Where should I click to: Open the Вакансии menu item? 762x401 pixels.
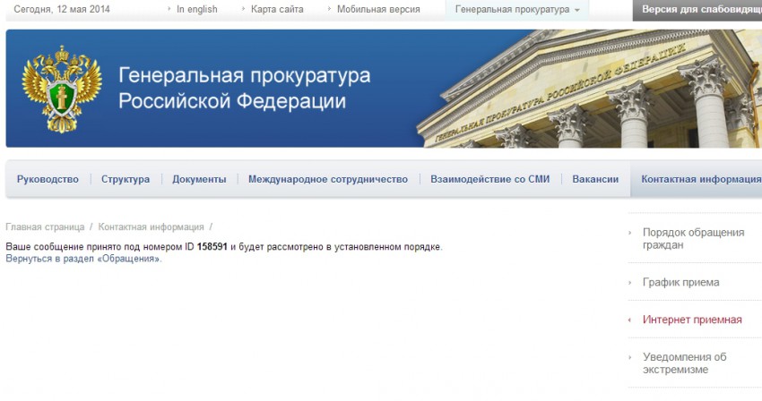[x=595, y=179]
